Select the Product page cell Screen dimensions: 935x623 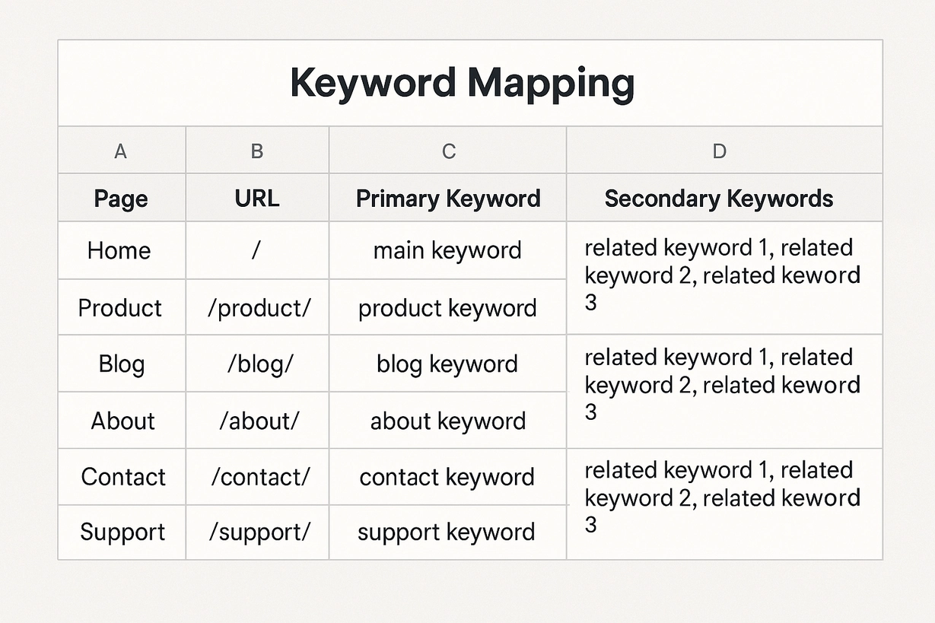120,307
